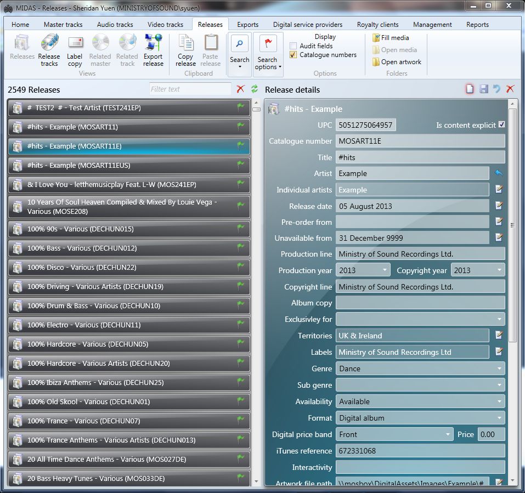Viewport: 525px width, 493px height.
Task: Click the Search magnifier button
Action: coord(239,43)
